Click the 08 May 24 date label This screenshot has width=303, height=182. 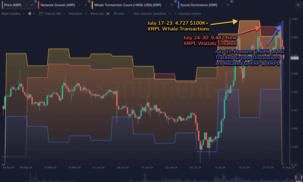(26, 168)
